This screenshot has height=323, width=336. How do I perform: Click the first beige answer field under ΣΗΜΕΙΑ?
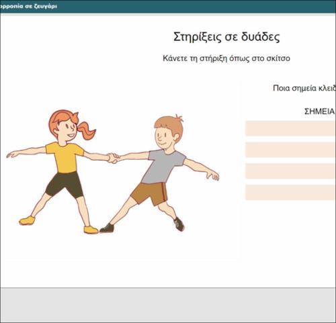(x=291, y=128)
